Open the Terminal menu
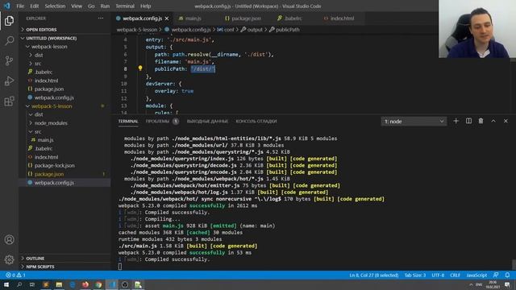The width and height of the screenshot is (516, 290). point(125,6)
